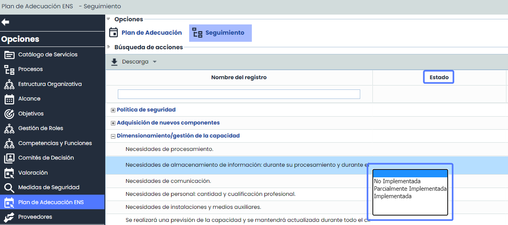Screen dimensions: 508x225
Task: Open Gestión de Roles menu item
Action: point(40,128)
